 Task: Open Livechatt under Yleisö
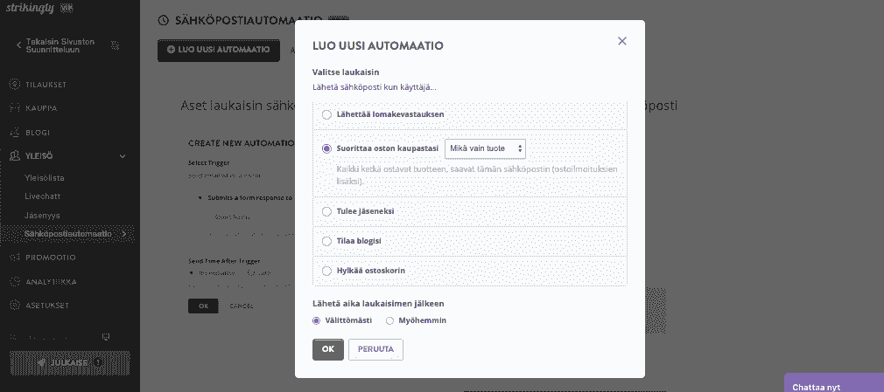click(42, 196)
